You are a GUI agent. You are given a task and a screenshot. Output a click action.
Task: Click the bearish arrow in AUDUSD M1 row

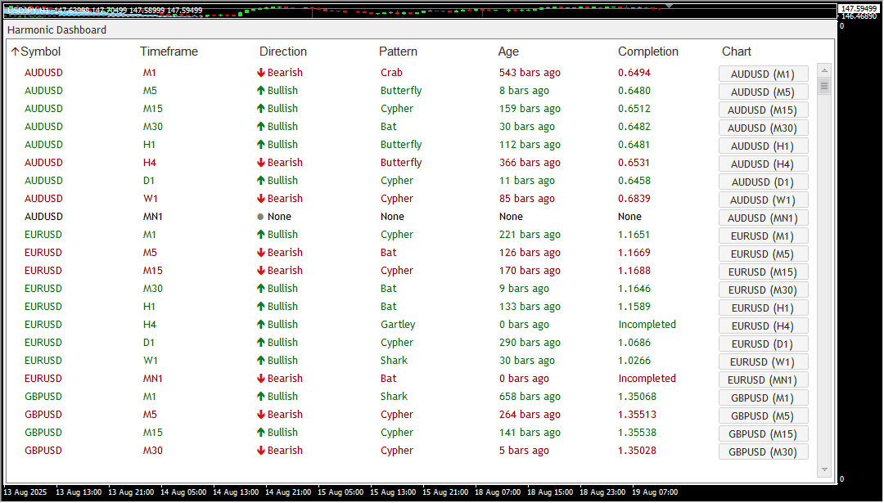[x=260, y=73]
